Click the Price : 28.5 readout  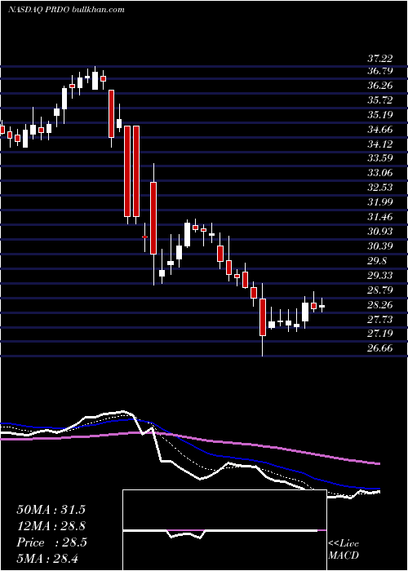click(x=51, y=542)
